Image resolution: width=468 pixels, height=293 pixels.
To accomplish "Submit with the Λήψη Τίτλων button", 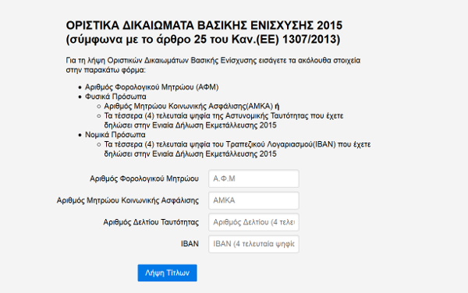I will pyautogui.click(x=167, y=273).
